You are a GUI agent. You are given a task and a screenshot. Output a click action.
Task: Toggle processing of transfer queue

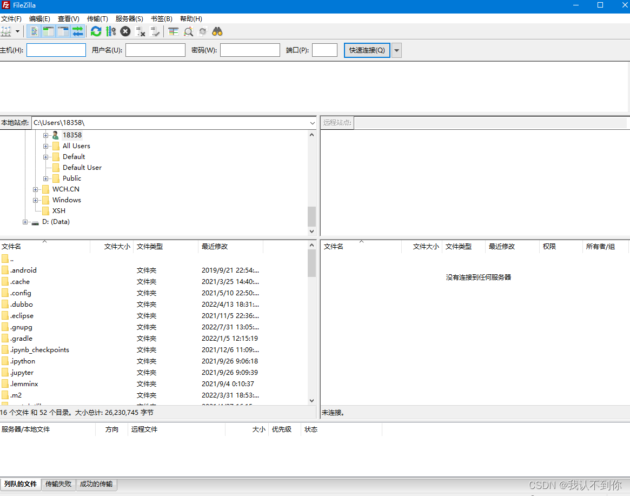(110, 31)
